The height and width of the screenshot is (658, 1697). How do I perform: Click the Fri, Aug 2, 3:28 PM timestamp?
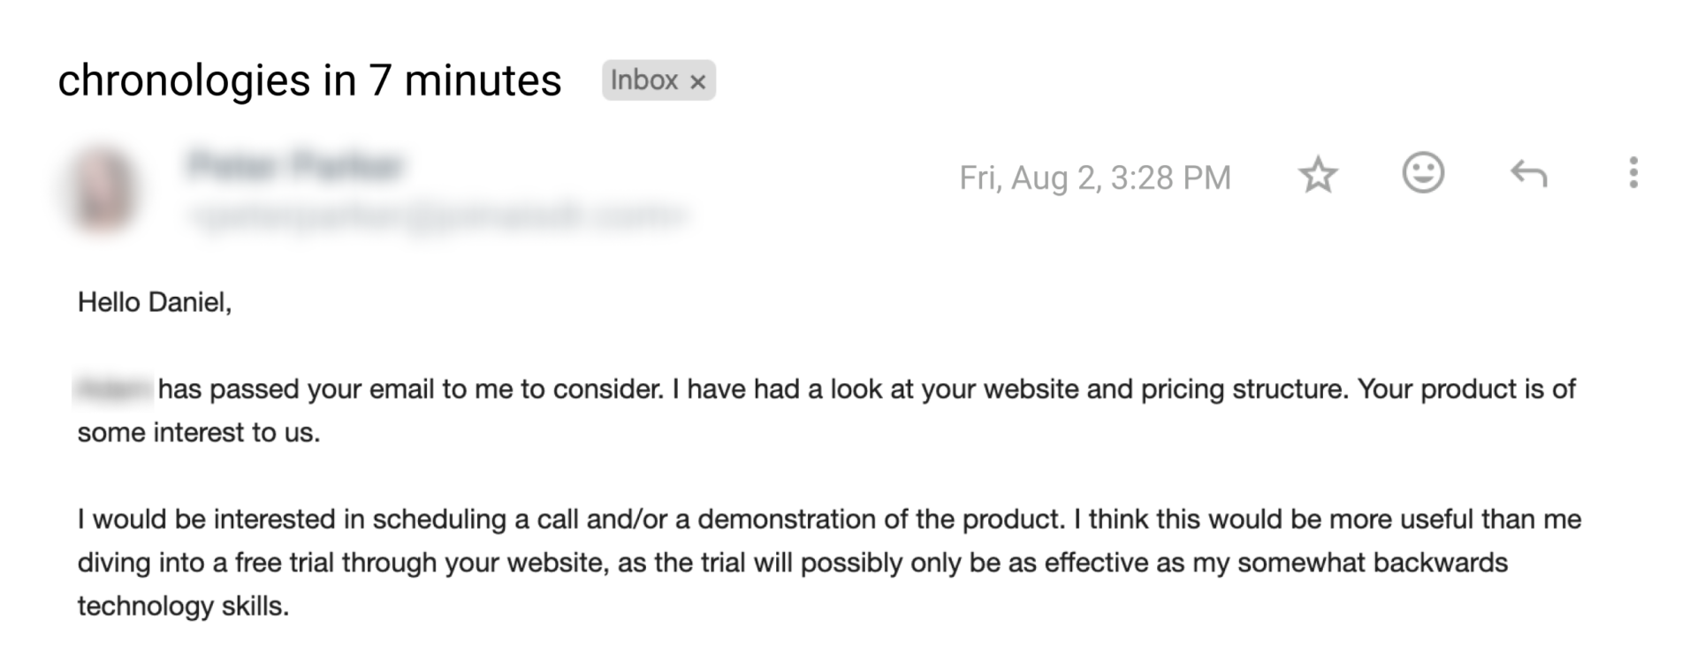click(x=1094, y=178)
